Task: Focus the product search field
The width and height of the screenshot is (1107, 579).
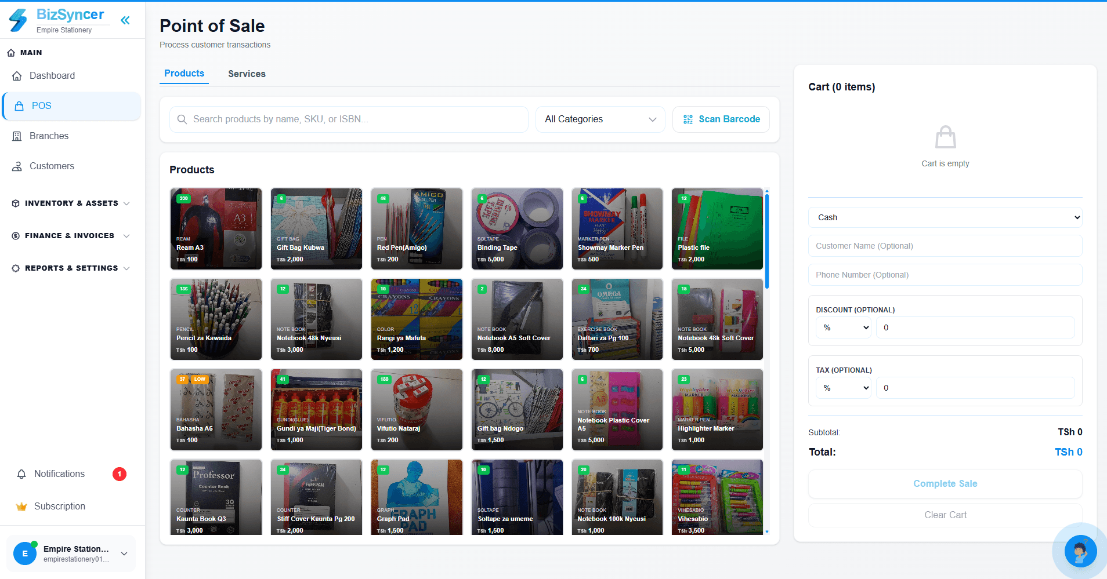Action: pyautogui.click(x=349, y=119)
